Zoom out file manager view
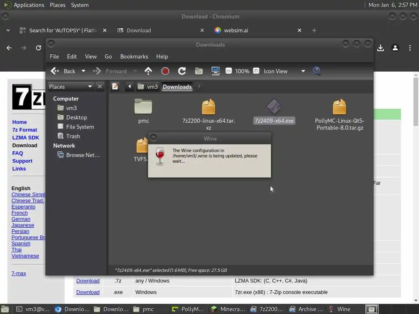This screenshot has height=314, width=419. coord(228,71)
